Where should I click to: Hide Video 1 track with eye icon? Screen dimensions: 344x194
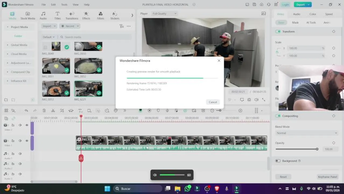point(27,141)
